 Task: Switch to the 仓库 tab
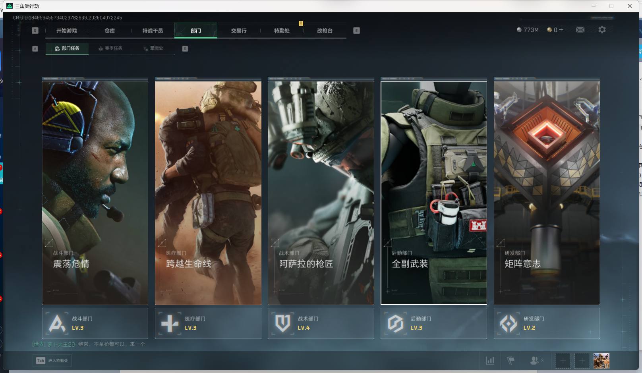[110, 31]
